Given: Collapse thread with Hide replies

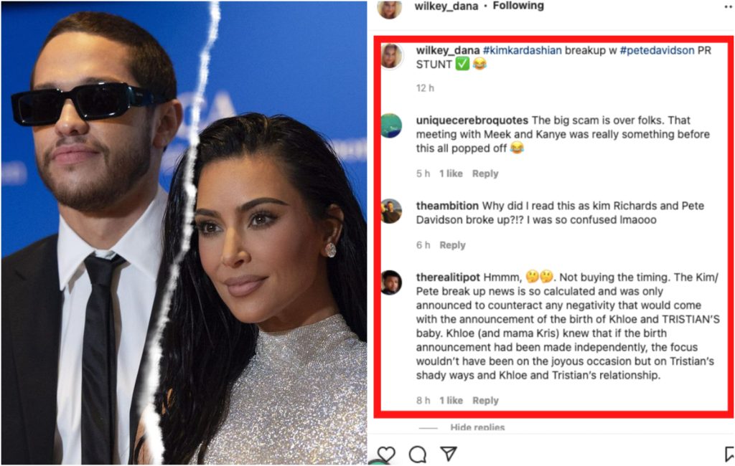Looking at the screenshot, I should pos(477,427).
